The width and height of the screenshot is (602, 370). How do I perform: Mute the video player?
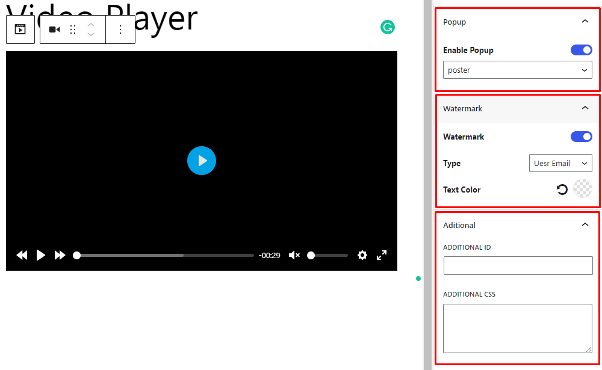294,255
